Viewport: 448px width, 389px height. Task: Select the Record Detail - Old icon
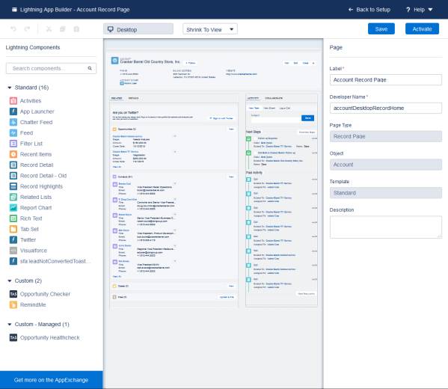pos(13,176)
